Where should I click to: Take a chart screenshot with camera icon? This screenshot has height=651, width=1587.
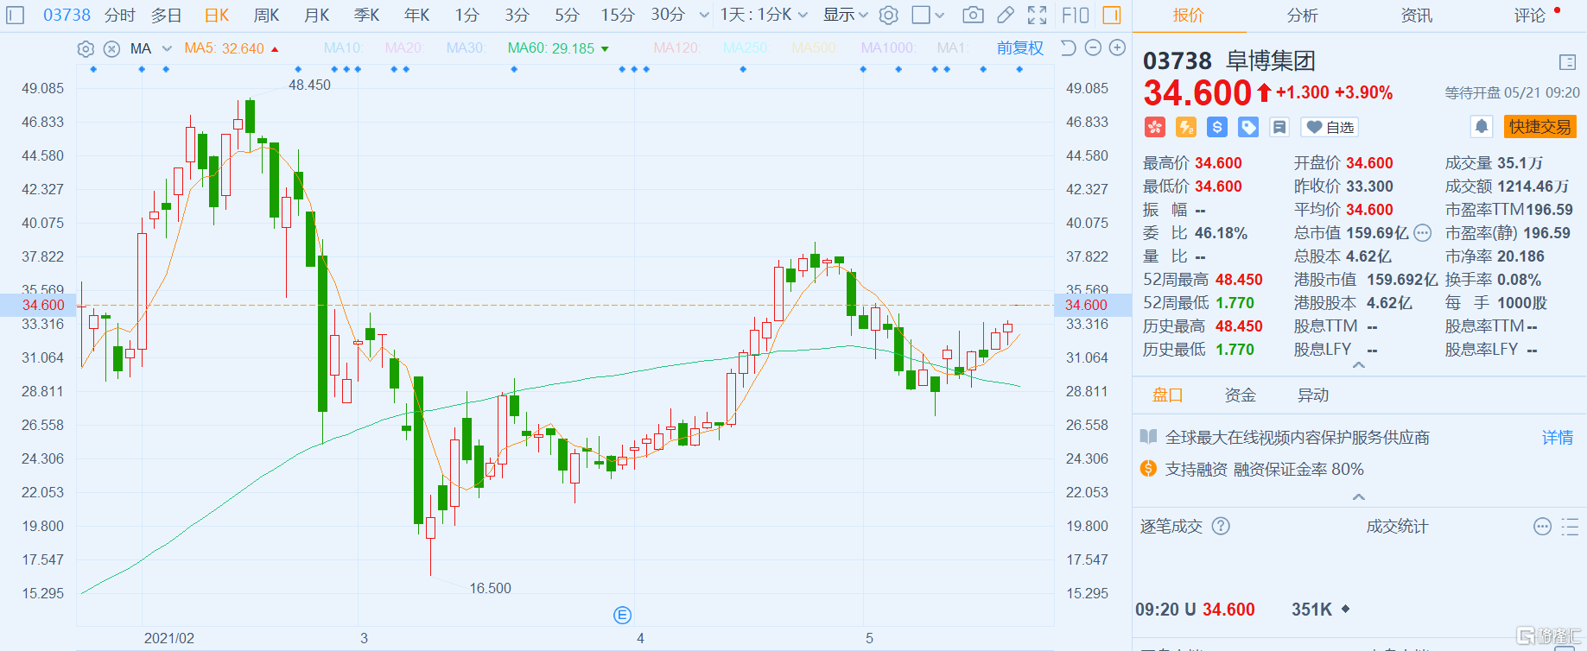tap(973, 15)
